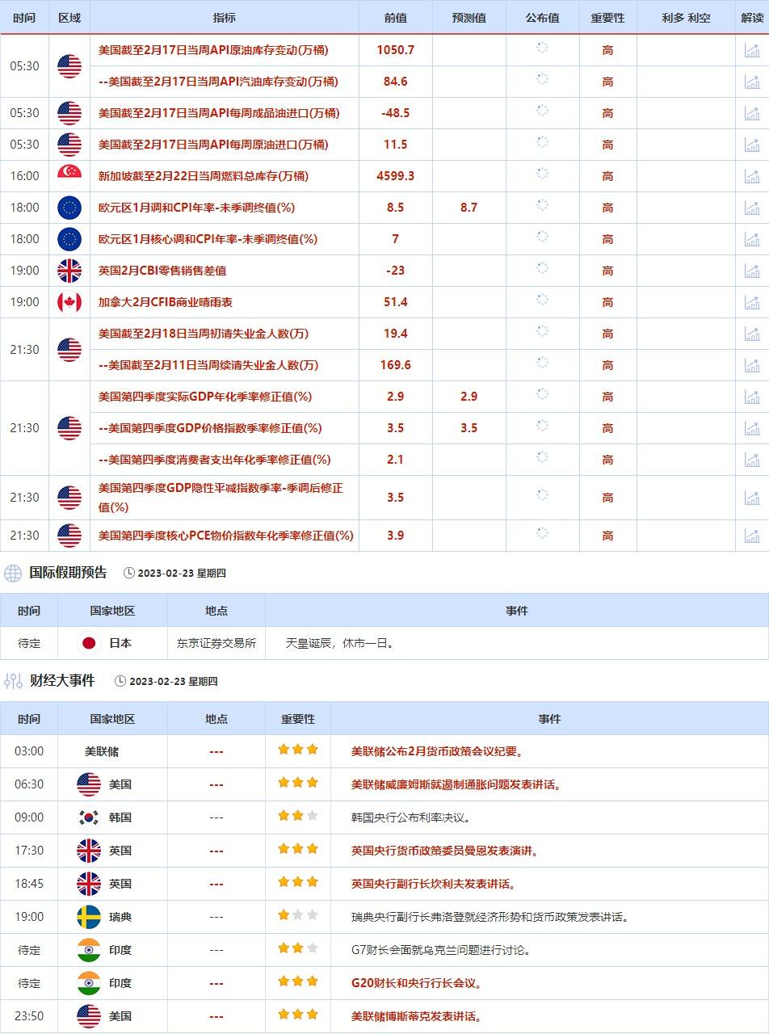Open 英国2月CBI零售销售差值 indicator link
The image size is (769, 1034).
coord(162,271)
